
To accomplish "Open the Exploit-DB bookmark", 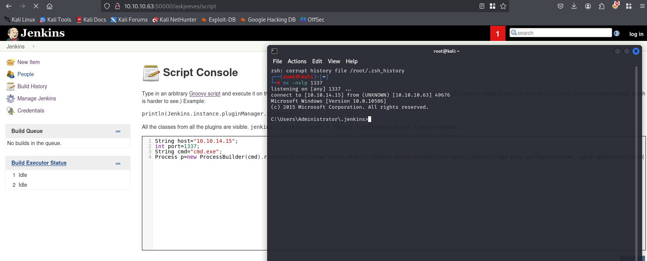I will tap(218, 20).
